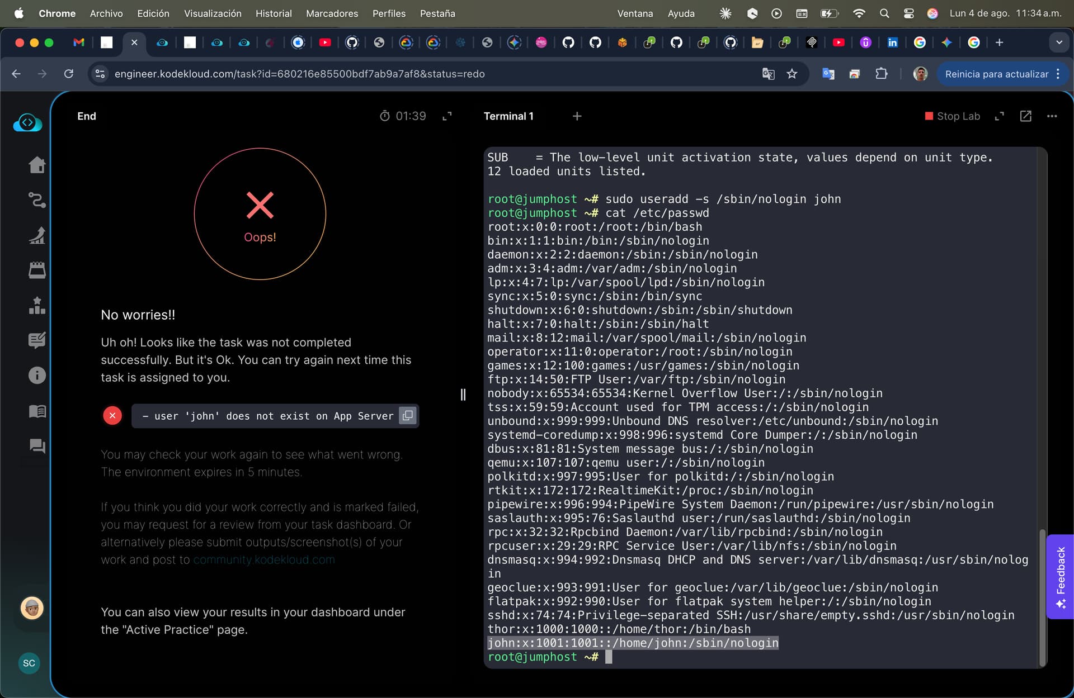This screenshot has height=698, width=1074.
Task: Copy the 'john does not exist' error message
Action: [x=408, y=415]
